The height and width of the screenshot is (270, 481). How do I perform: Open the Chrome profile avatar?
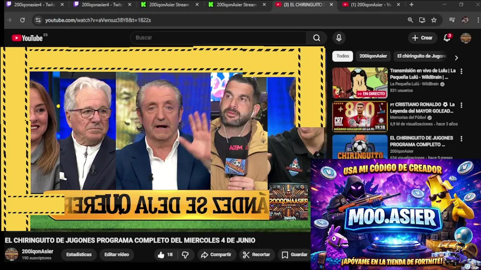(465, 20)
